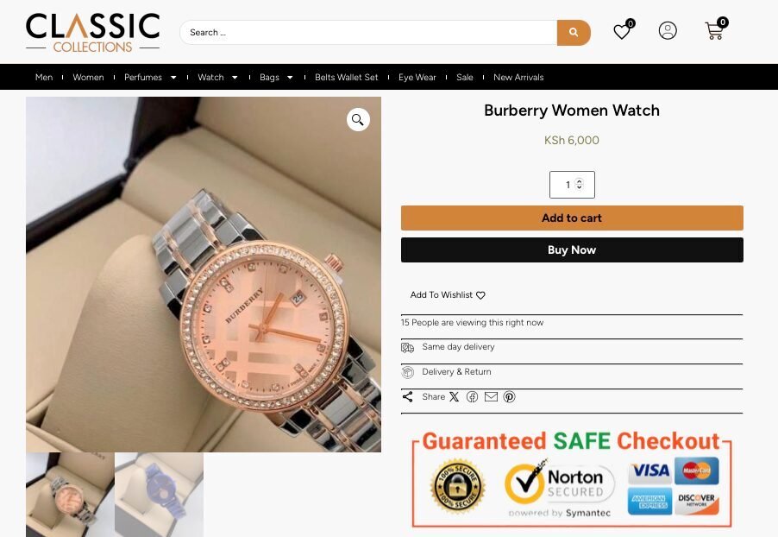Select the blue watch thumbnail
Screen dimensions: 778x537
click(159, 495)
